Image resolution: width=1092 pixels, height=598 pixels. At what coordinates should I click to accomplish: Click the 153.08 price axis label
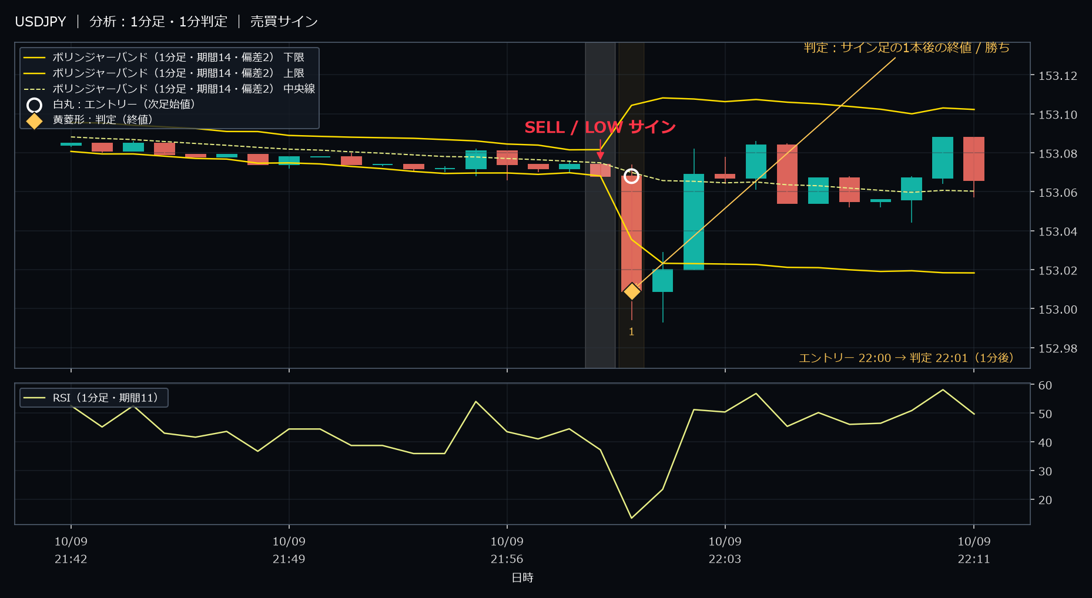pos(1058,154)
